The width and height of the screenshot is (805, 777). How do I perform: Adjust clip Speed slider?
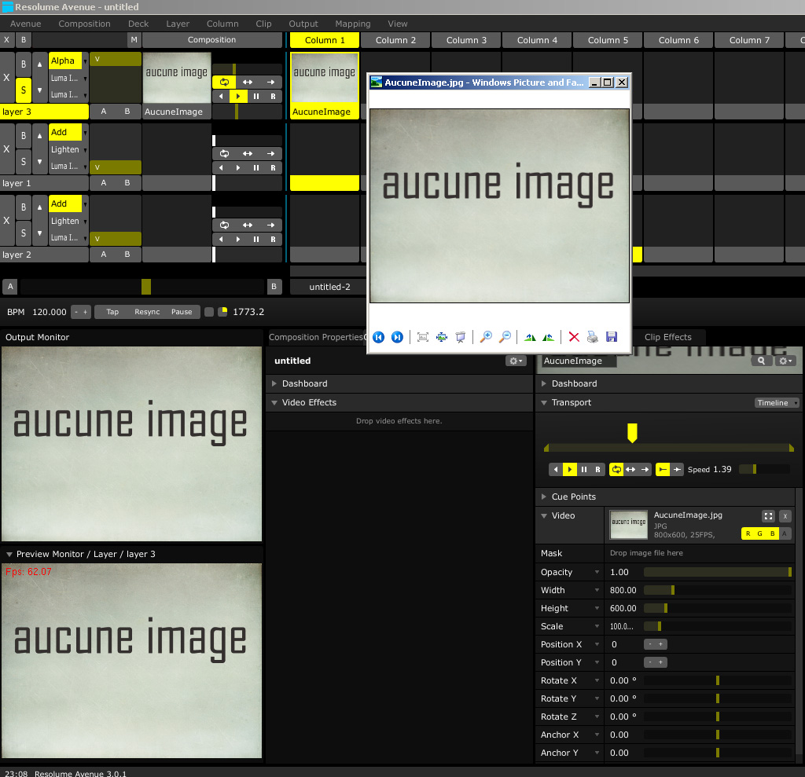764,469
